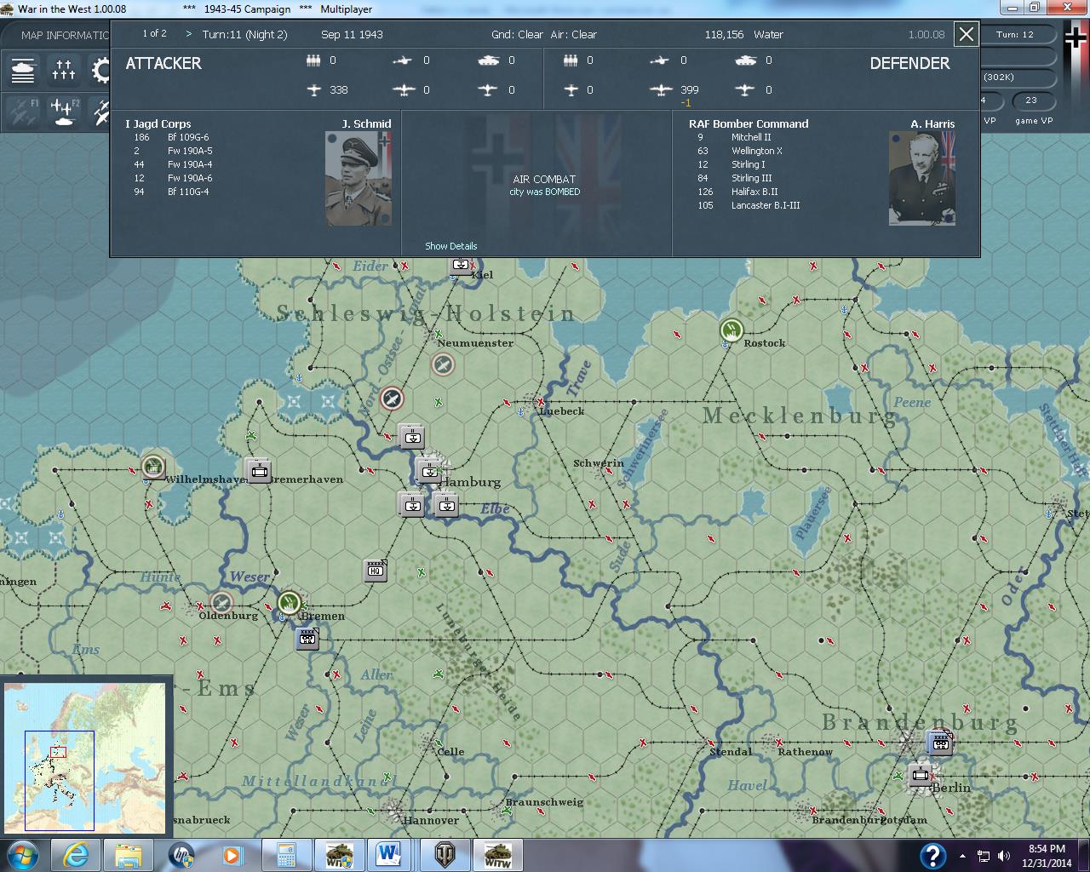
Task: Open Windows Explorer folder in taskbar
Action: click(129, 855)
